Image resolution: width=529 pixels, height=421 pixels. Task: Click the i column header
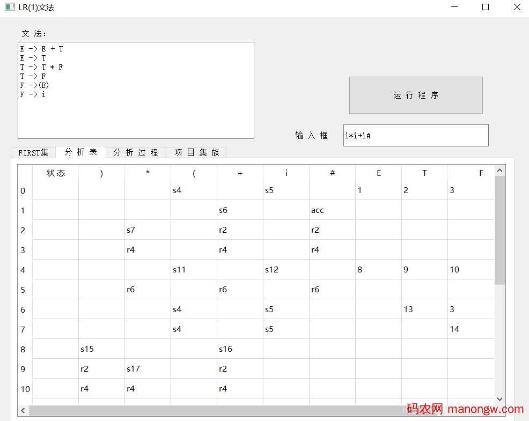pos(286,173)
